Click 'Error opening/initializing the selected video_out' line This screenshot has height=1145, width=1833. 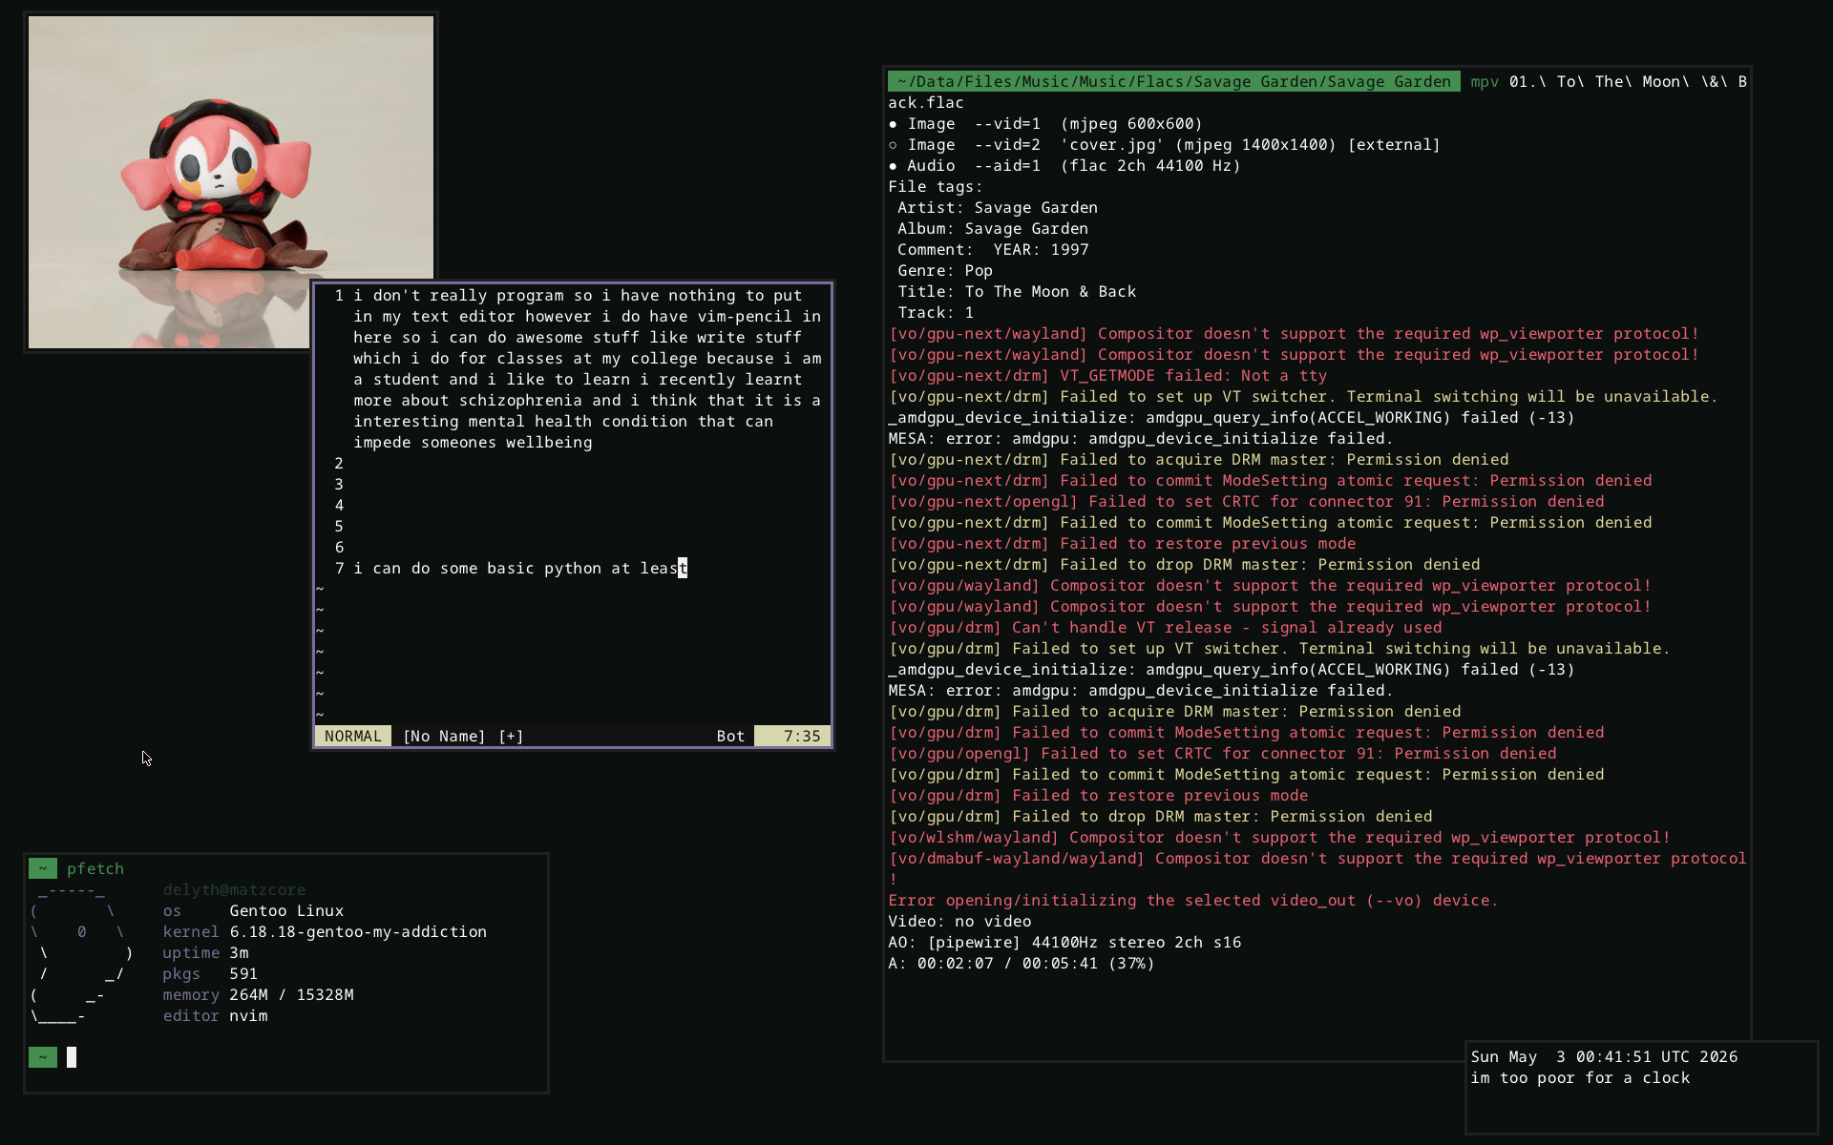click(1193, 900)
